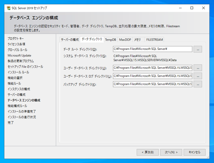Screen dimensions: 214x163
Task: Browse for the ユーザー データベース ディレクトリ folder
Action: coord(198,68)
